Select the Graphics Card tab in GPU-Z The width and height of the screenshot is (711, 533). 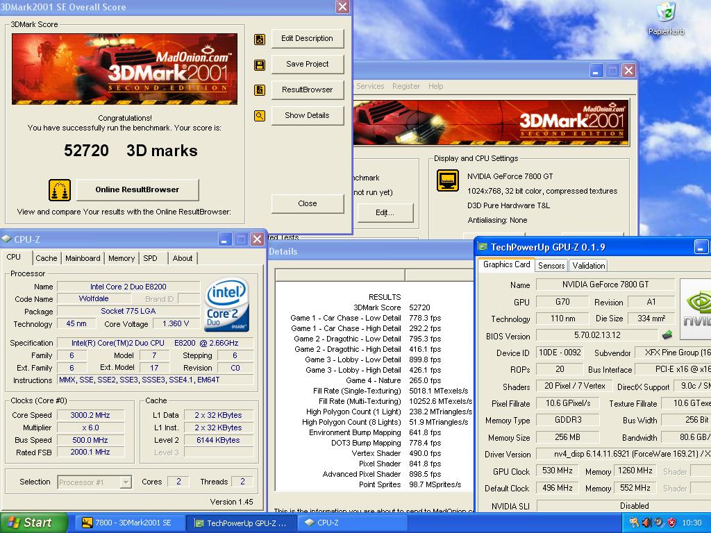[506, 264]
